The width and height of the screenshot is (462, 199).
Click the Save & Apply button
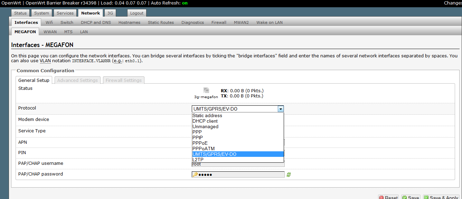442,198
